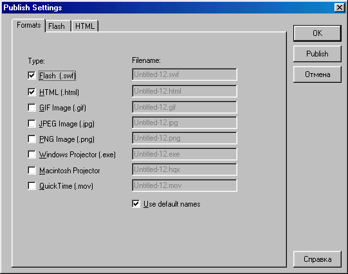Uncheck the HTML (.html) format checkbox
The width and height of the screenshot is (348, 274).
coord(32,92)
